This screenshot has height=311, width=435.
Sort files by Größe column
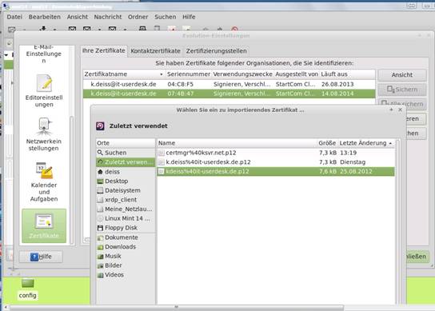click(x=327, y=143)
